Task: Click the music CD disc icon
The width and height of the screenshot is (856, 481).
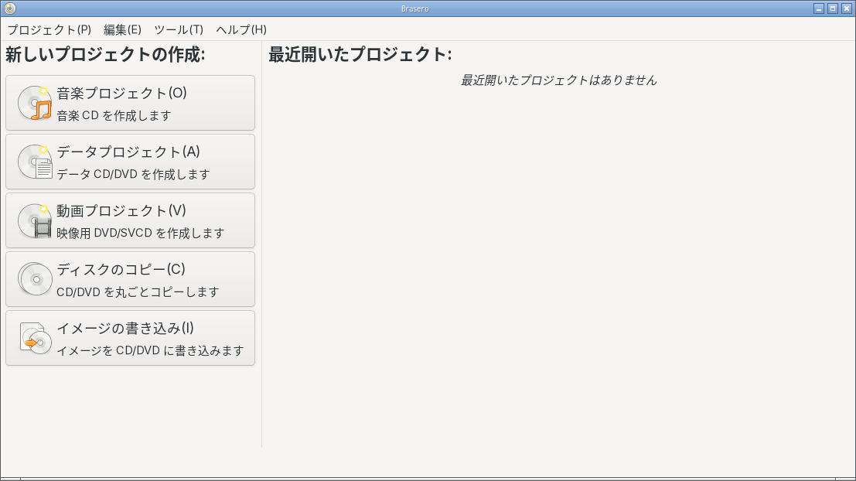Action: click(35, 103)
